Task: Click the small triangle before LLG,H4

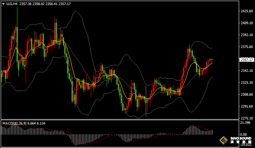Action: click(3, 4)
